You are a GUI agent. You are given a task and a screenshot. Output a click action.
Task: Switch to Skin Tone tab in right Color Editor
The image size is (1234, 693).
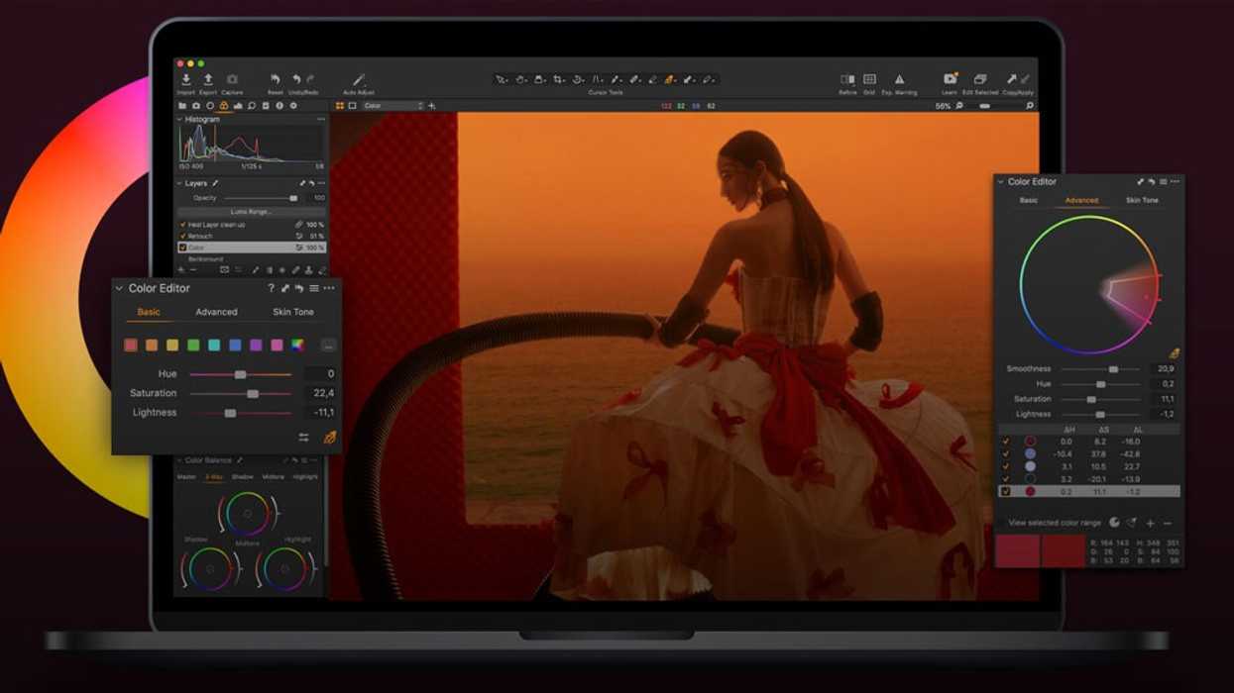click(1142, 200)
